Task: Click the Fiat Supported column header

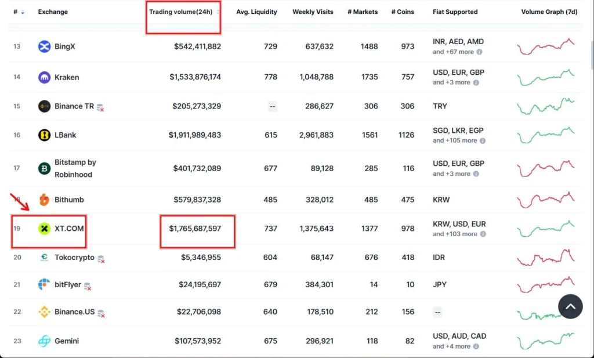Action: tap(455, 12)
